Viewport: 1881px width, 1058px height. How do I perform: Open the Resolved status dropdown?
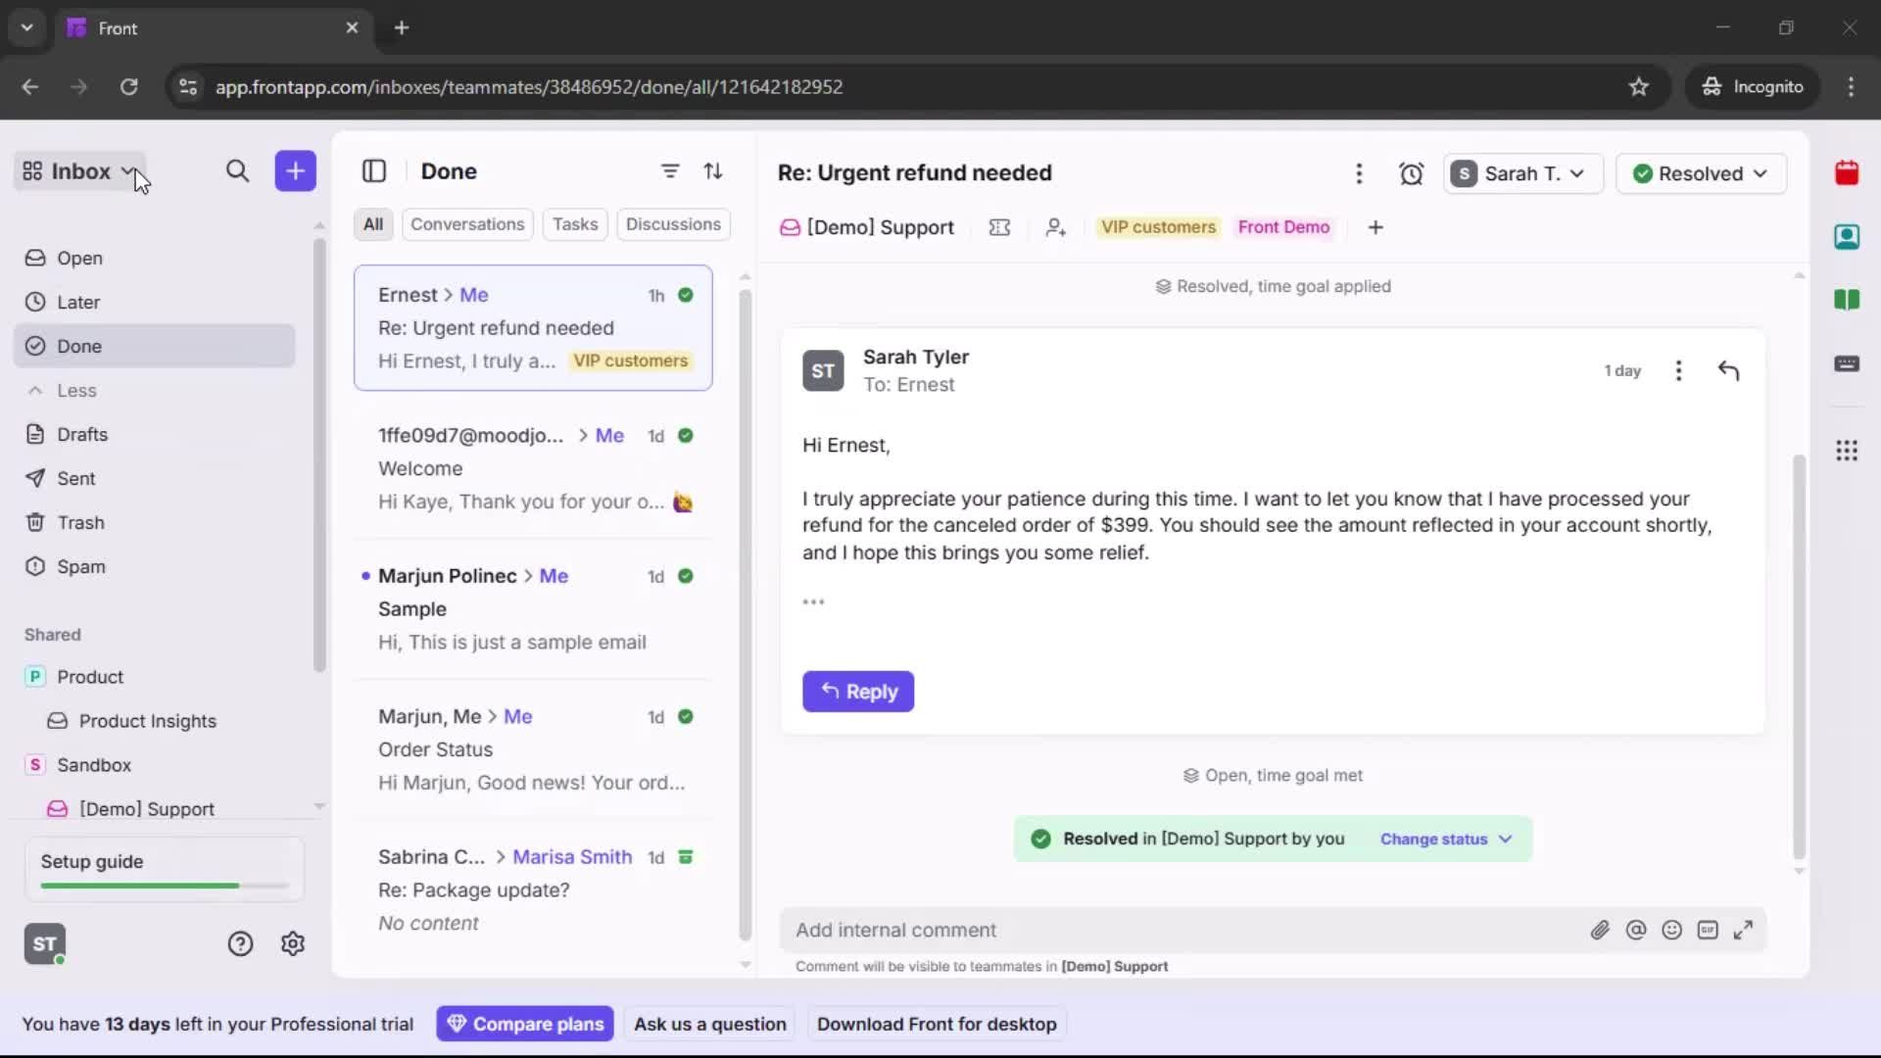[1702, 173]
